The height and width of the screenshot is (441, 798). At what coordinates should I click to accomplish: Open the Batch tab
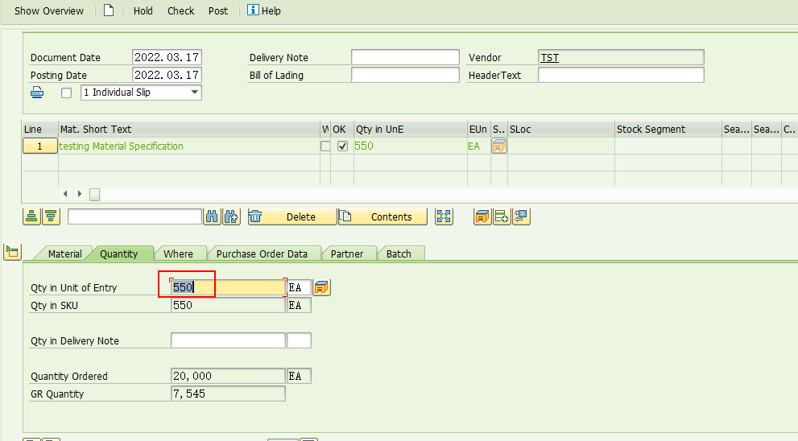coord(399,253)
